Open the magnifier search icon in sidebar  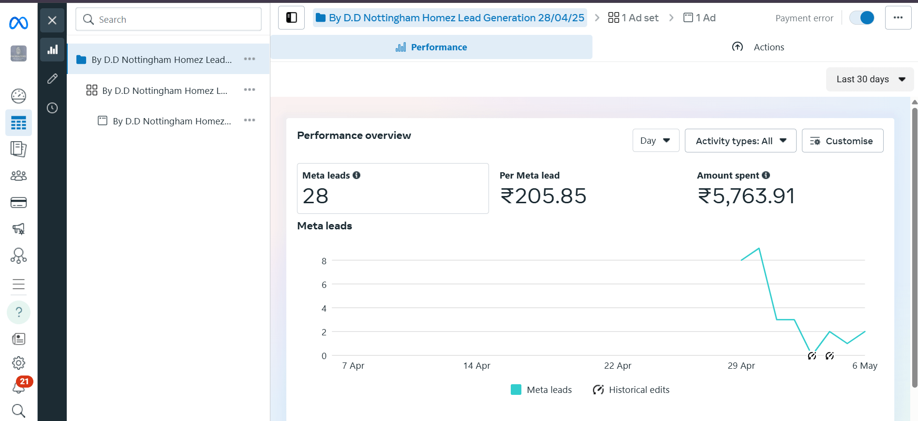coord(18,410)
